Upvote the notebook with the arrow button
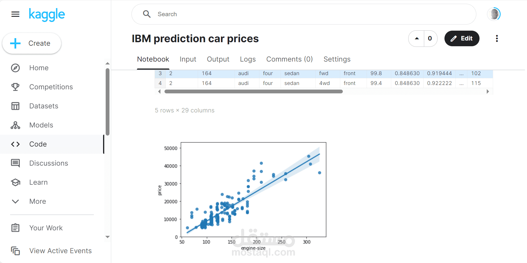 pyautogui.click(x=416, y=38)
